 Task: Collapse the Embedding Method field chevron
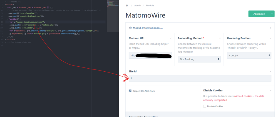tap(220, 38)
